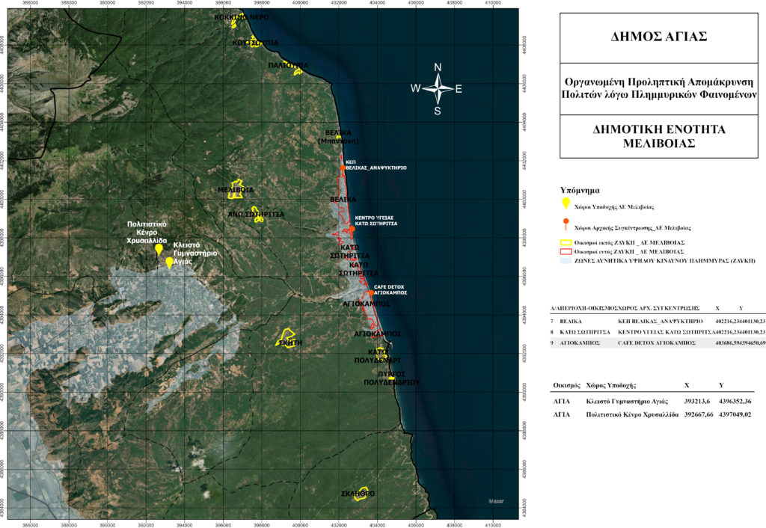Viewport: 766px width, 528px height.
Task: Select the yellow pin at Πολιτιστικό Κέντρο Χρυσαλλίδα
Action: coord(159,249)
